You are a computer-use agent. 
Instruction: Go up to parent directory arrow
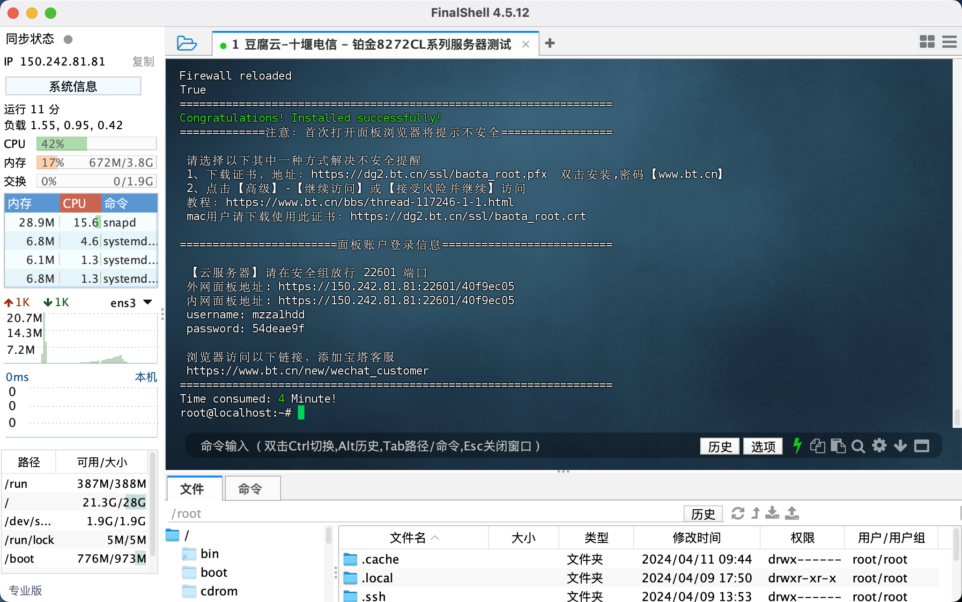click(755, 513)
